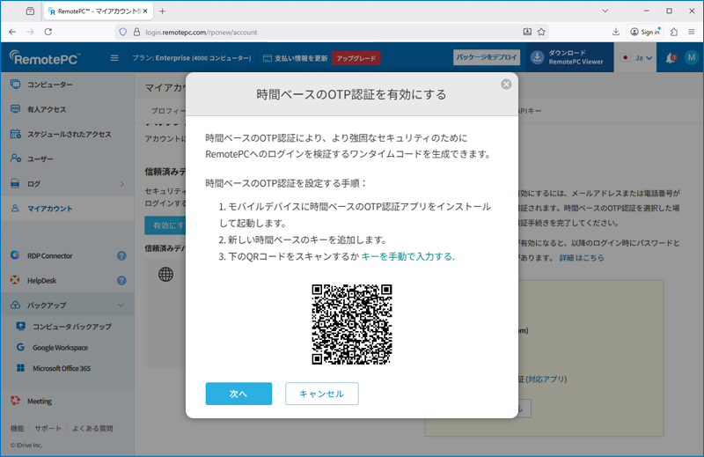Open the list all tabs dropdown
This screenshot has width=704, height=457.
click(605, 11)
